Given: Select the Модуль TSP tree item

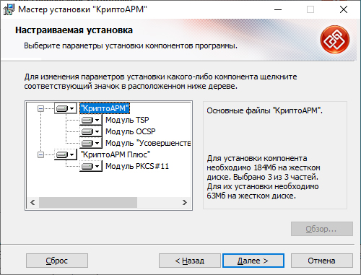Looking at the screenshot, I should [127, 120].
